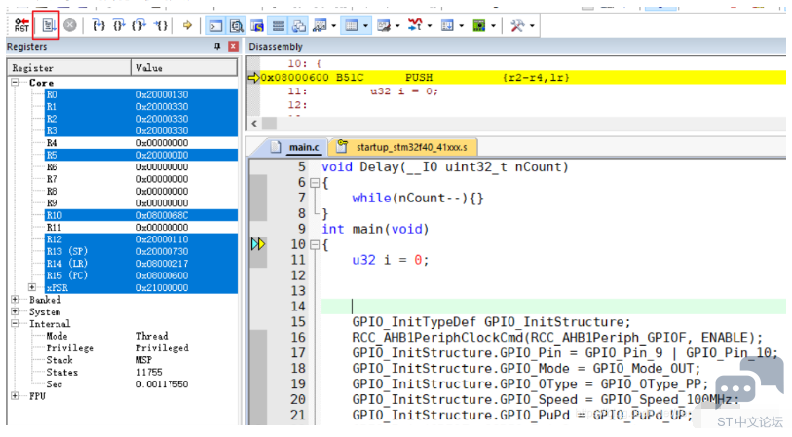The image size is (792, 437).
Task: Click the PUSH instruction line in Disassembly
Action: coord(517,77)
